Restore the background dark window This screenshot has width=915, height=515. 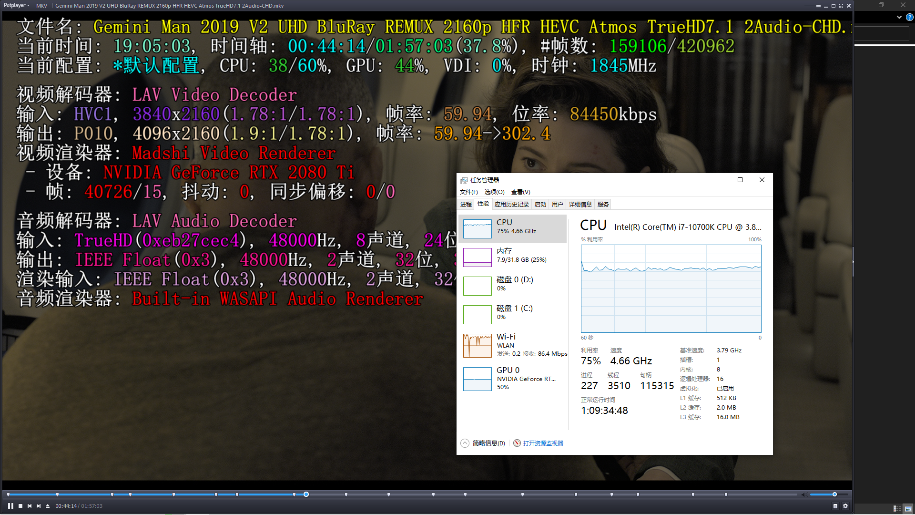tap(881, 5)
